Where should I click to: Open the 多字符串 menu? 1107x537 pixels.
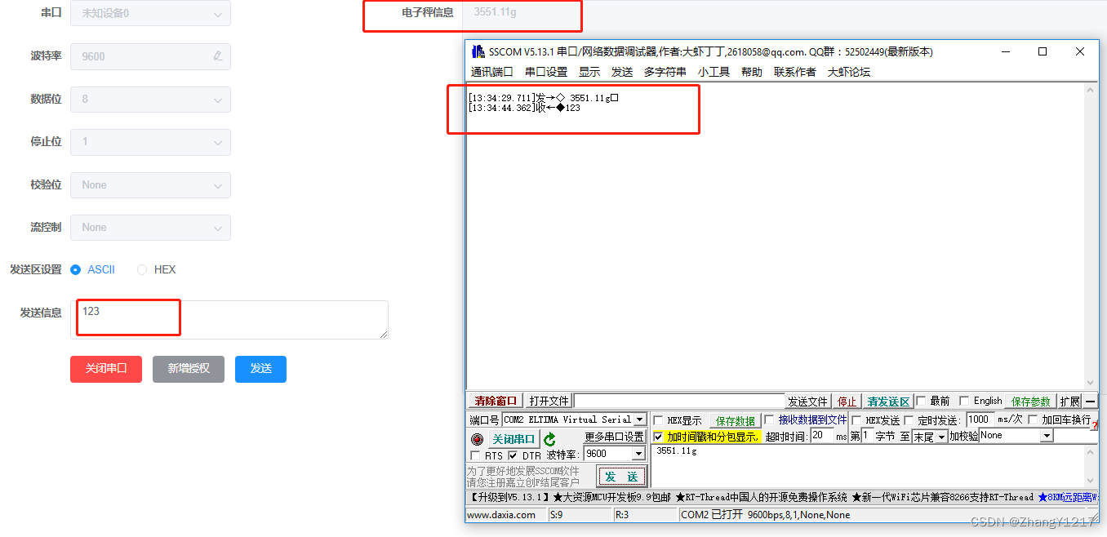pyautogui.click(x=665, y=72)
